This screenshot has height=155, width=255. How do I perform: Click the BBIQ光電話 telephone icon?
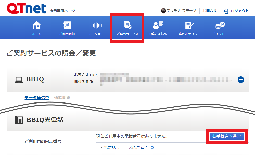click(x=19, y=120)
